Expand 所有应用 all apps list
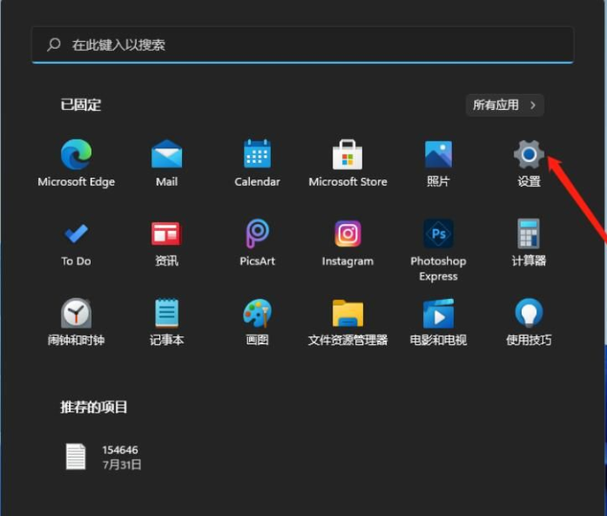 (505, 105)
